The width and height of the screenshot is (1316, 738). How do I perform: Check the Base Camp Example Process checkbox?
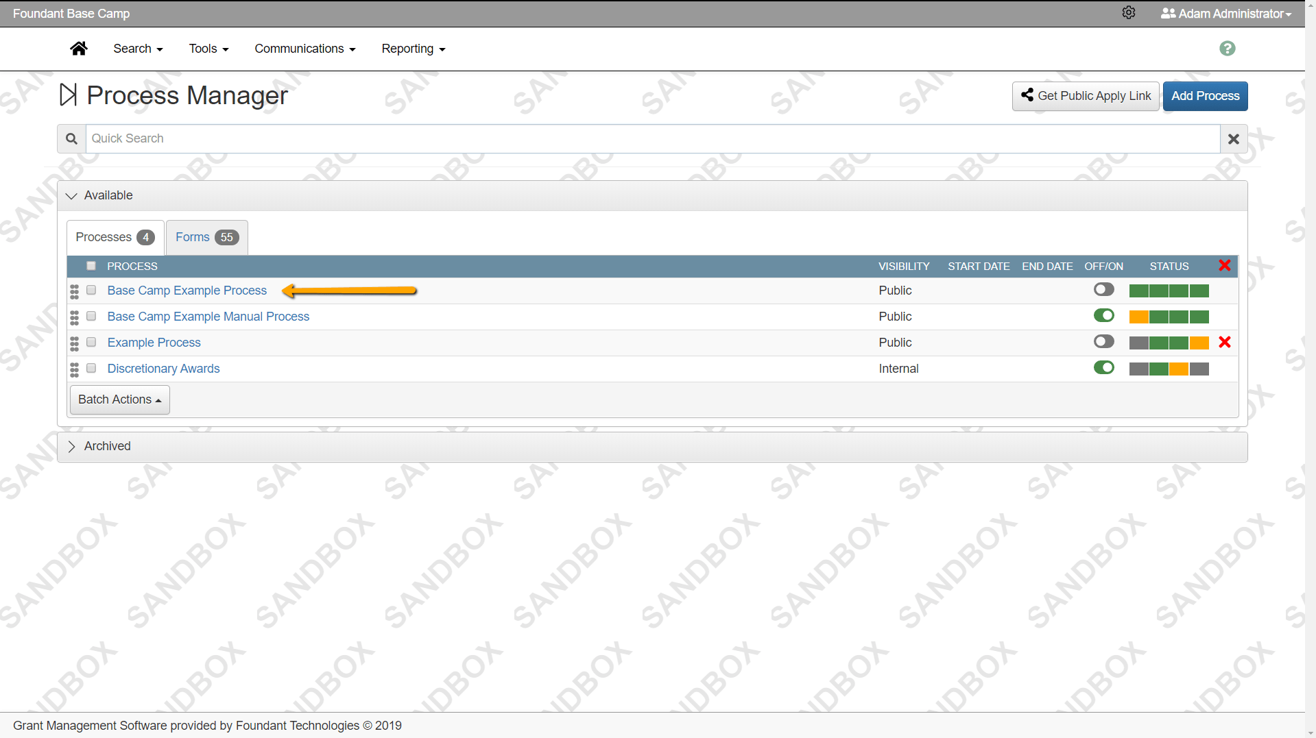click(91, 291)
